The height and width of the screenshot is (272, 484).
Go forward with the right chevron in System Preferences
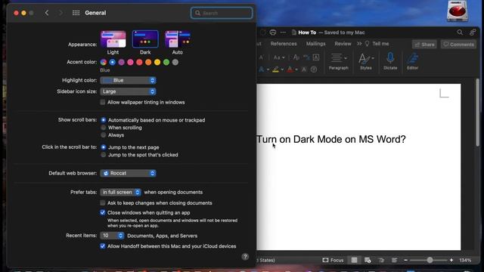click(60, 13)
